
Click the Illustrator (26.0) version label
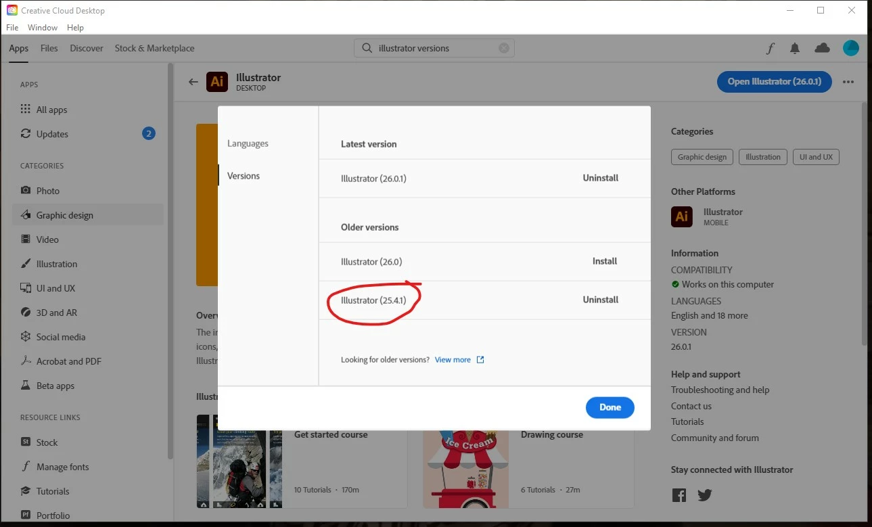pos(371,262)
